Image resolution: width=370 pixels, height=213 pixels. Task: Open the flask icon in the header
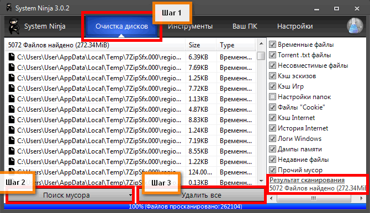pos(355,26)
